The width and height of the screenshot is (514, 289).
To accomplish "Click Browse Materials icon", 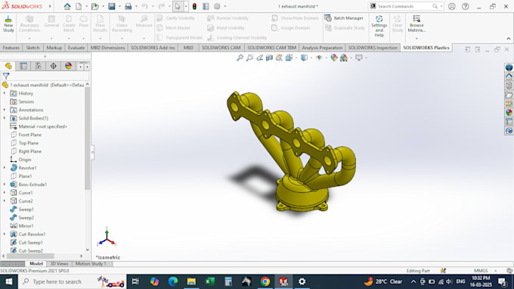I will tap(416, 23).
